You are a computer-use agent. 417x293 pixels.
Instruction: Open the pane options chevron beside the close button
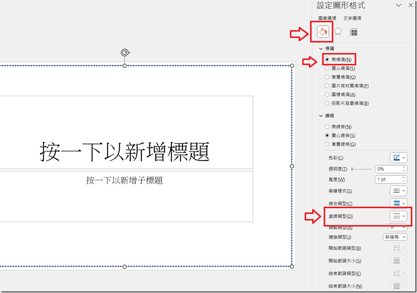(x=398, y=5)
